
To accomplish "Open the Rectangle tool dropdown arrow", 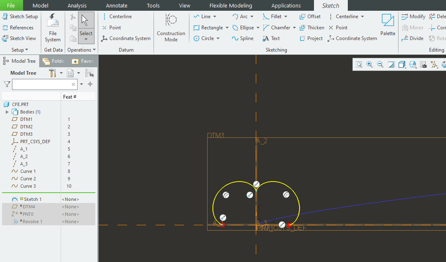I will (x=227, y=28).
